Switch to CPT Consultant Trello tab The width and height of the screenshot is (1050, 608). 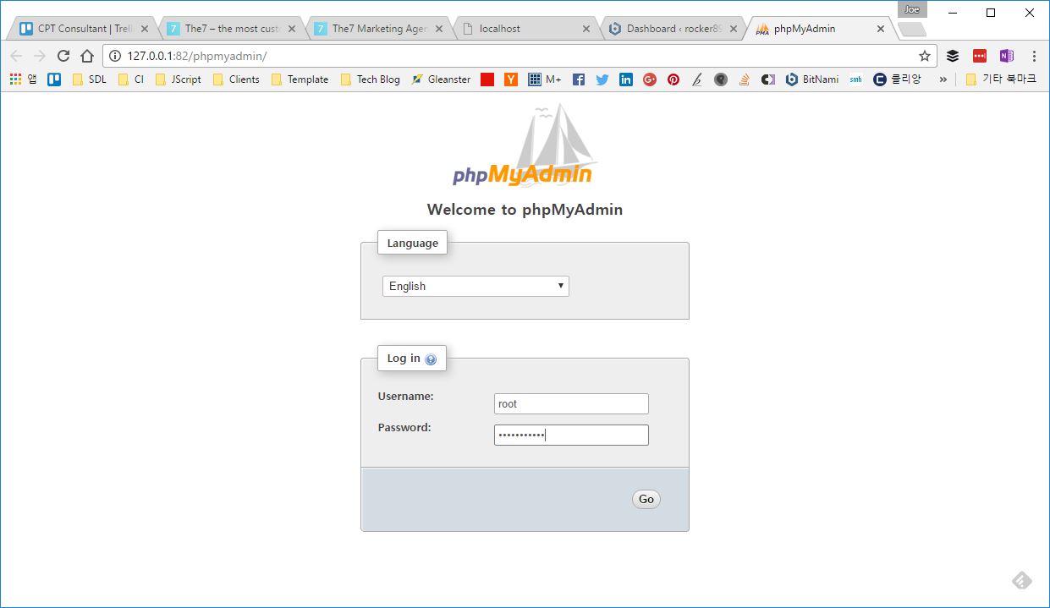(x=85, y=29)
